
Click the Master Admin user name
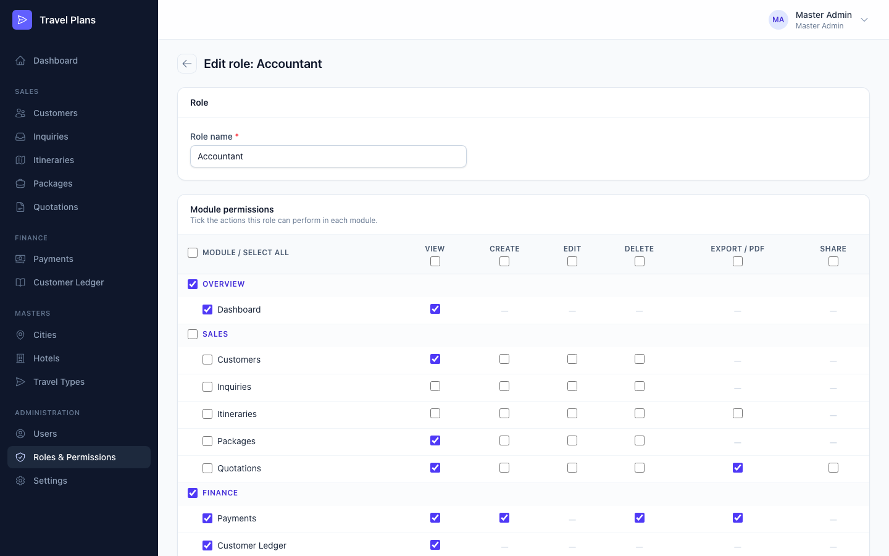tap(824, 15)
